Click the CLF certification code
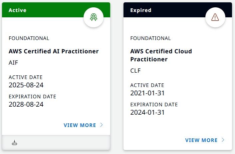 click(x=135, y=70)
